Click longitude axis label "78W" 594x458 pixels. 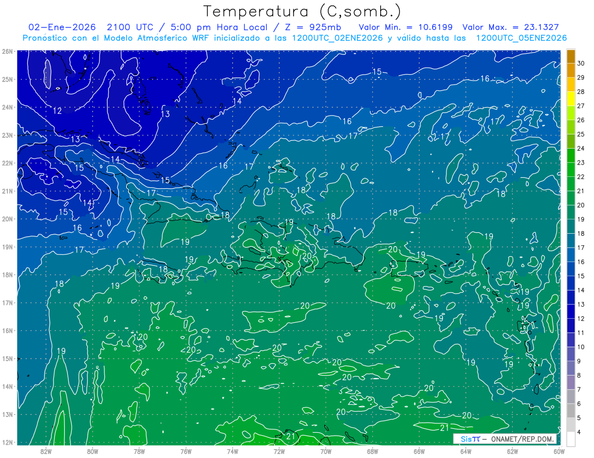point(139,451)
